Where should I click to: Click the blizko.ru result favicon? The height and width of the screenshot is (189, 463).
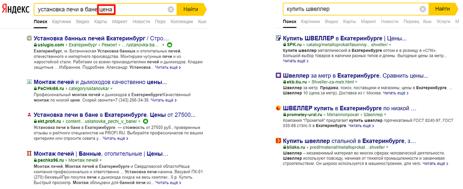coord(279,140)
